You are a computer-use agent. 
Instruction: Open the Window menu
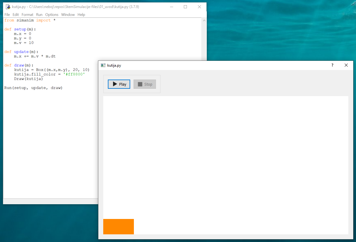68,15
